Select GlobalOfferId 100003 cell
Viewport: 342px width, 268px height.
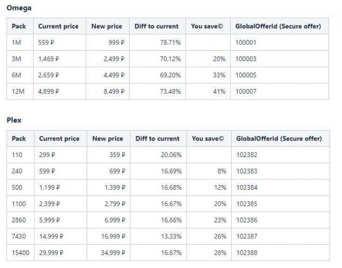(279, 59)
